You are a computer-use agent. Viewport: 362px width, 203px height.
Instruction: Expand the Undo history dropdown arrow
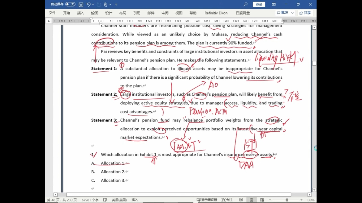93,4
